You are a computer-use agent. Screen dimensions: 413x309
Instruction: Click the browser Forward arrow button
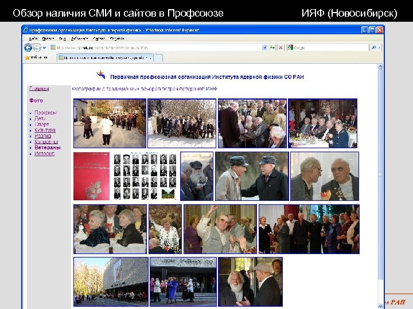(37, 47)
